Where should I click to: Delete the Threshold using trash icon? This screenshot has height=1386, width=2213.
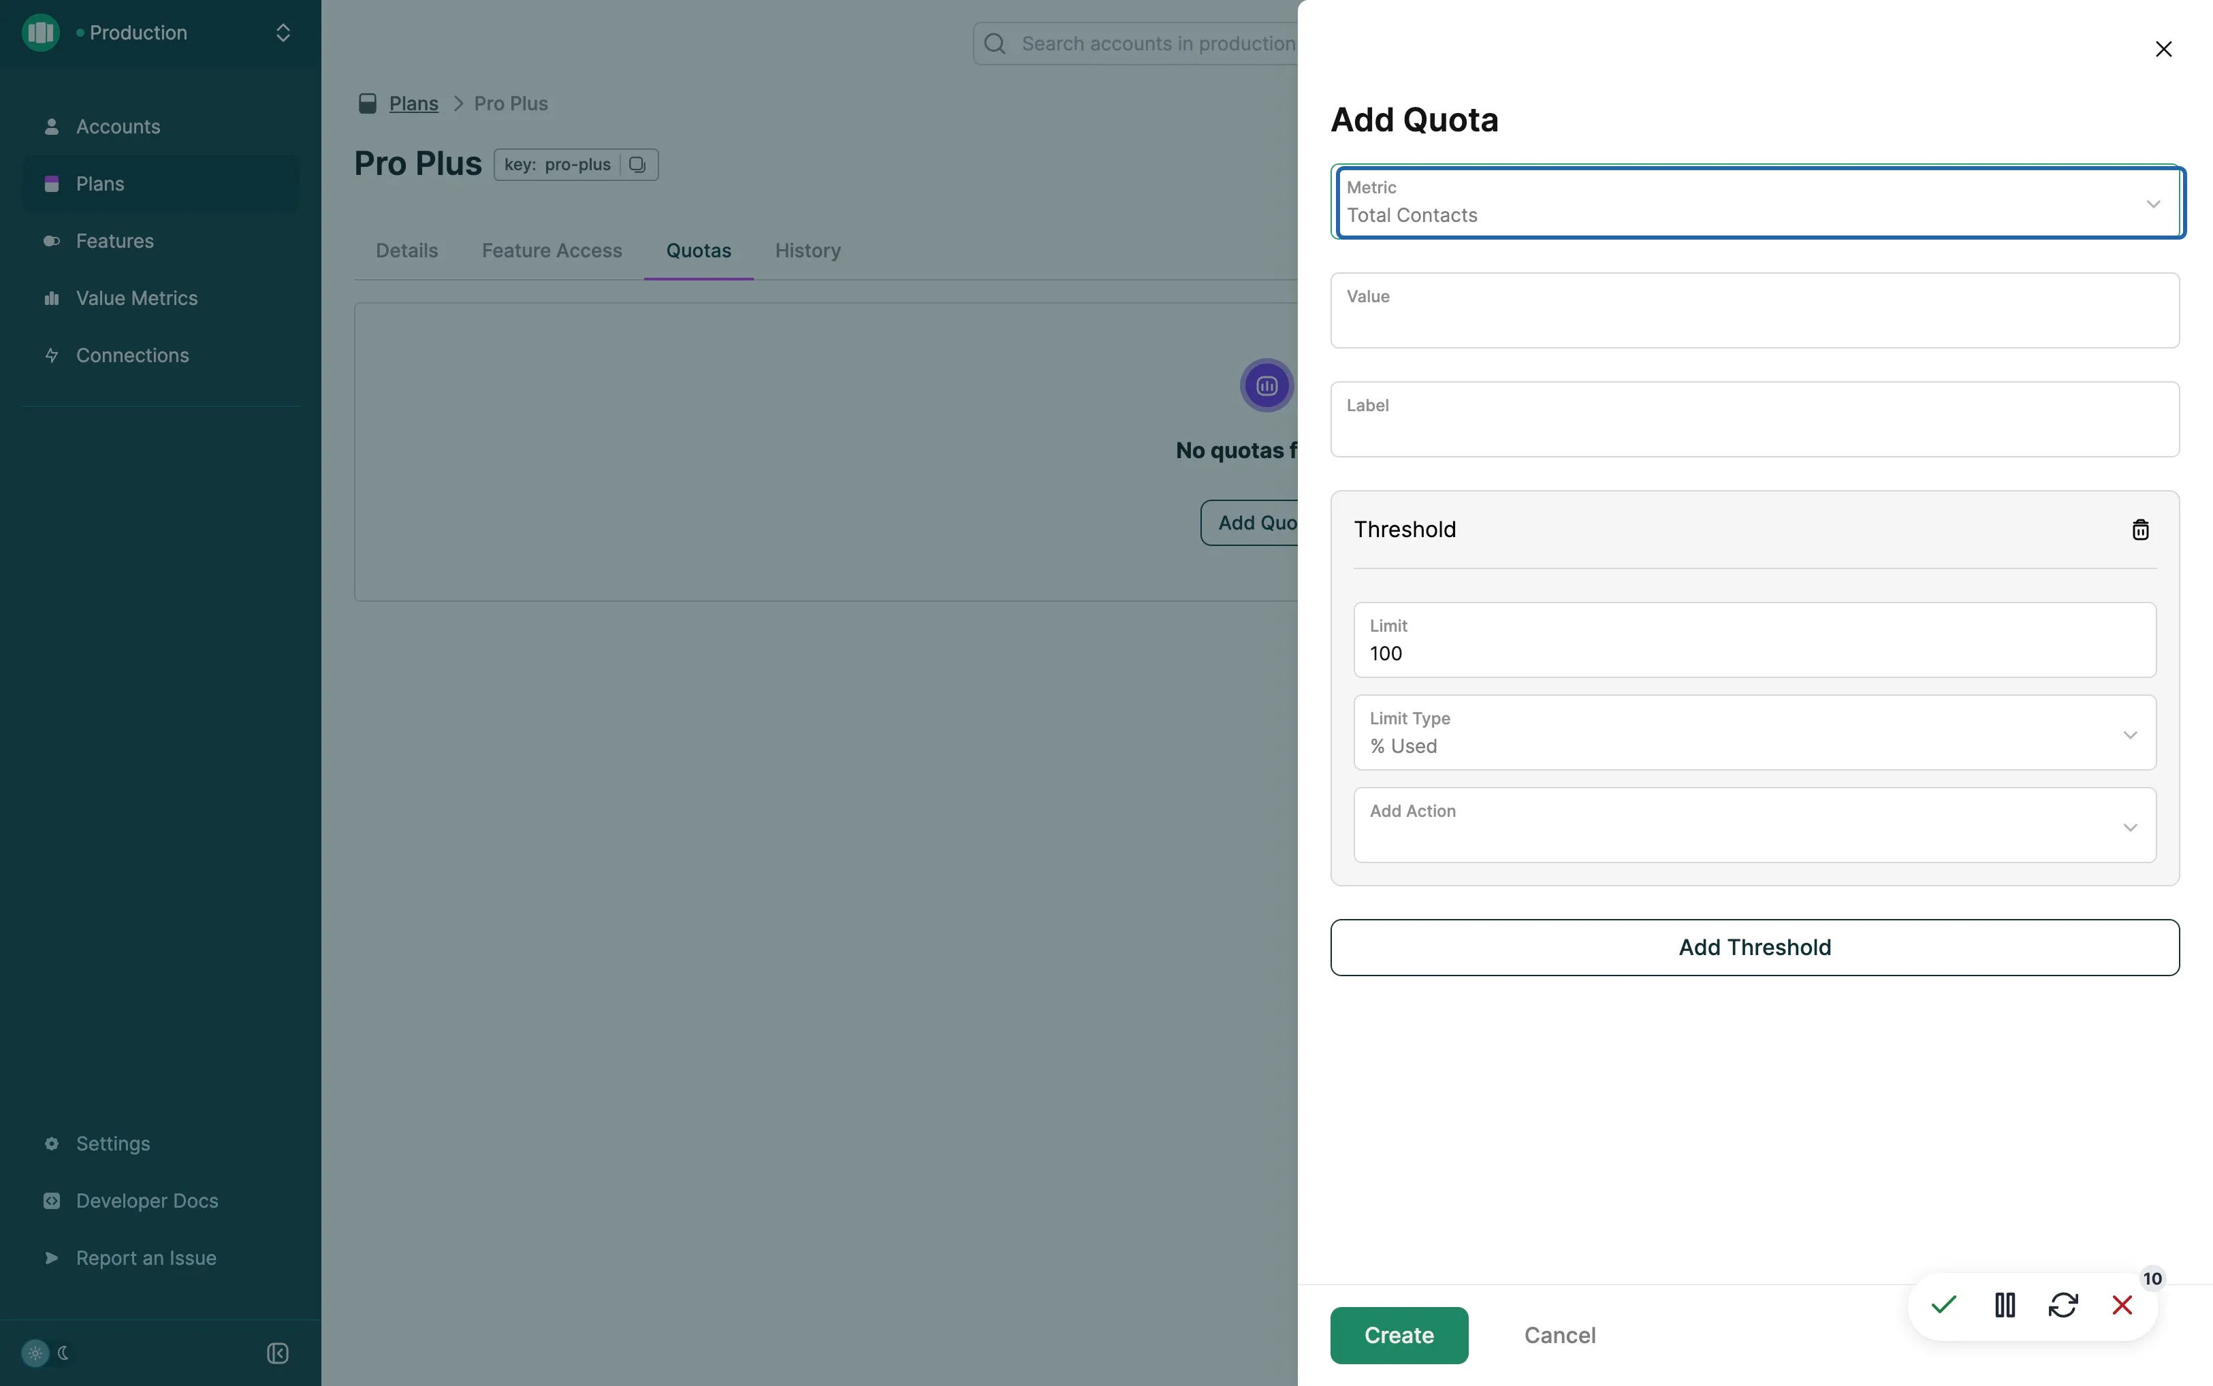[x=2139, y=530]
